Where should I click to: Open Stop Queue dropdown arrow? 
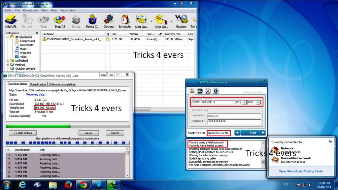tap(172, 21)
